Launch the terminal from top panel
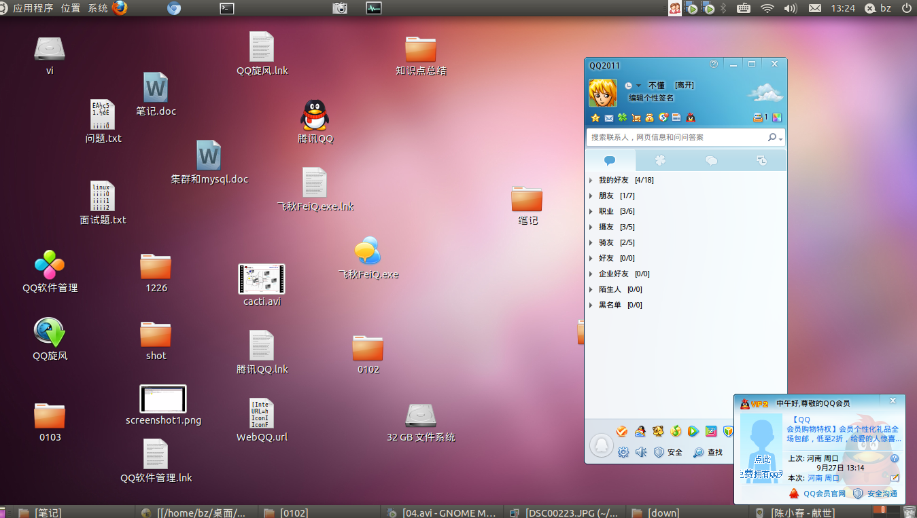The image size is (917, 518). [227, 8]
